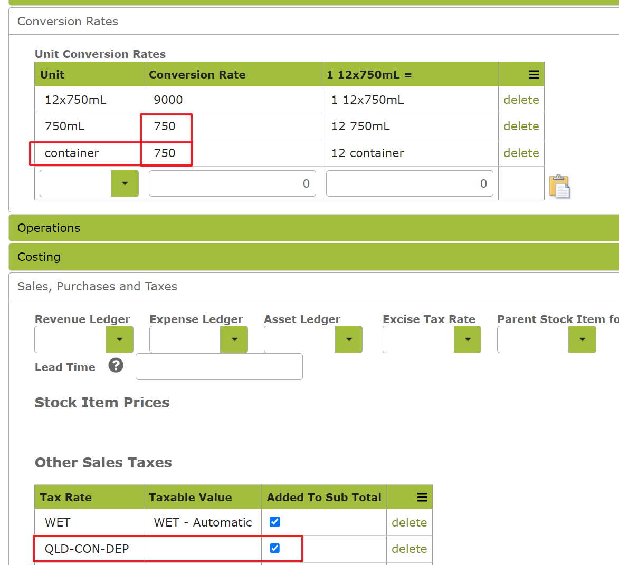Open the Excise Tax Rate dropdown
Screen dimensions: 619x565
468,339
